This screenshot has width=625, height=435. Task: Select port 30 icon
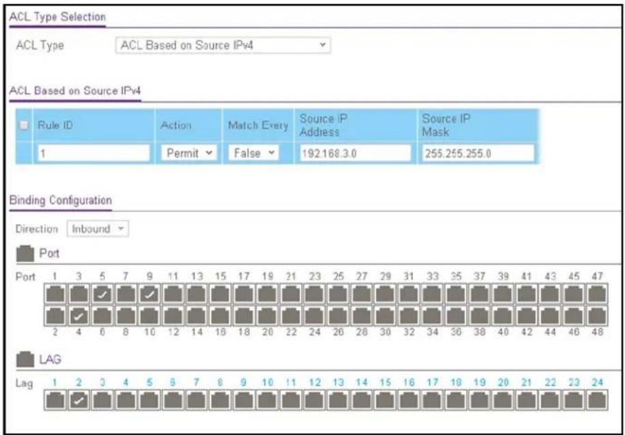(x=385, y=316)
